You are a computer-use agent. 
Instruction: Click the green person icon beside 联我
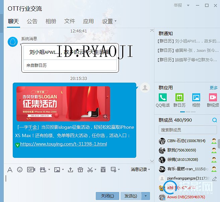214,150
